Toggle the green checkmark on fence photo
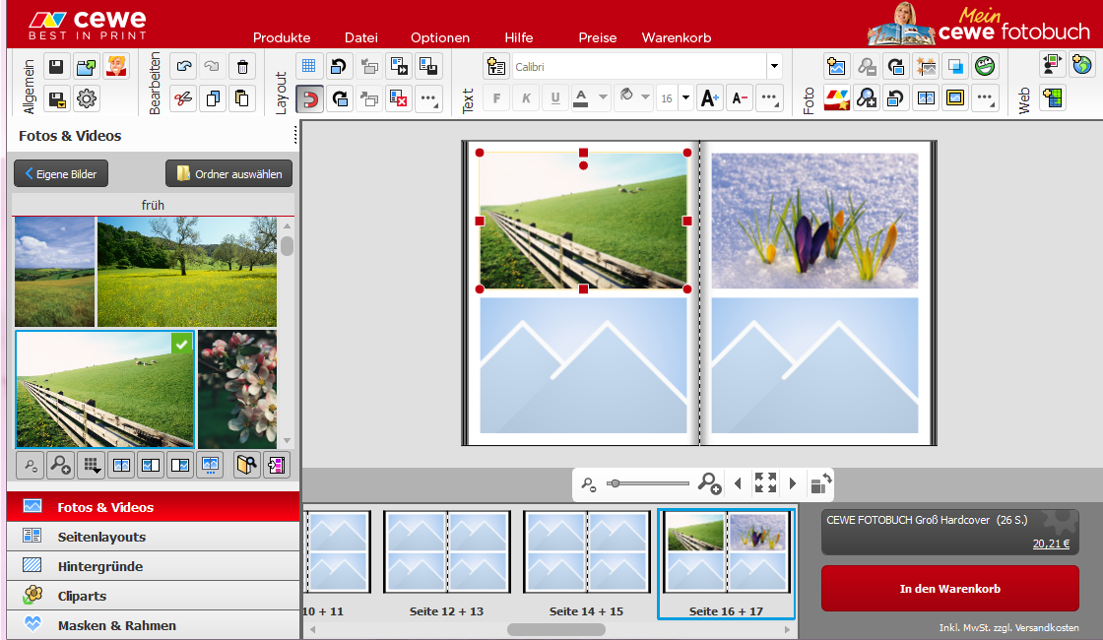This screenshot has height=640, width=1103. point(181,344)
